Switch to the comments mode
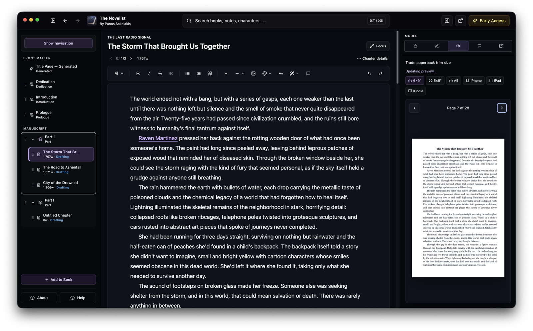The width and height of the screenshot is (533, 331). [479, 46]
